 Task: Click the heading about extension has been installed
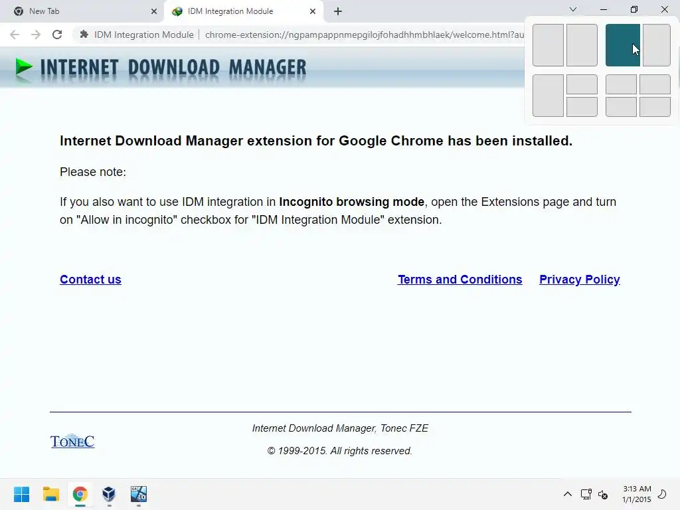316,141
